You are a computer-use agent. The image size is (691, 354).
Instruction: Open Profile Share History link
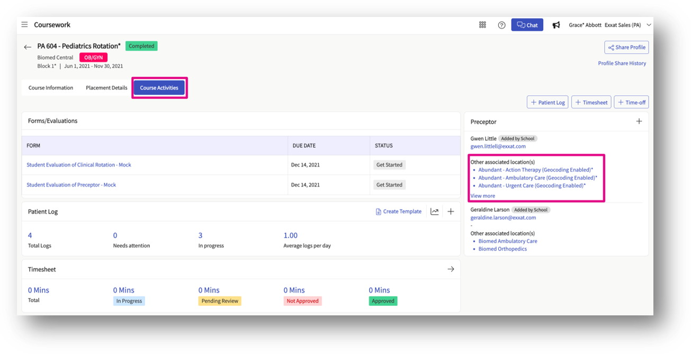click(x=622, y=63)
